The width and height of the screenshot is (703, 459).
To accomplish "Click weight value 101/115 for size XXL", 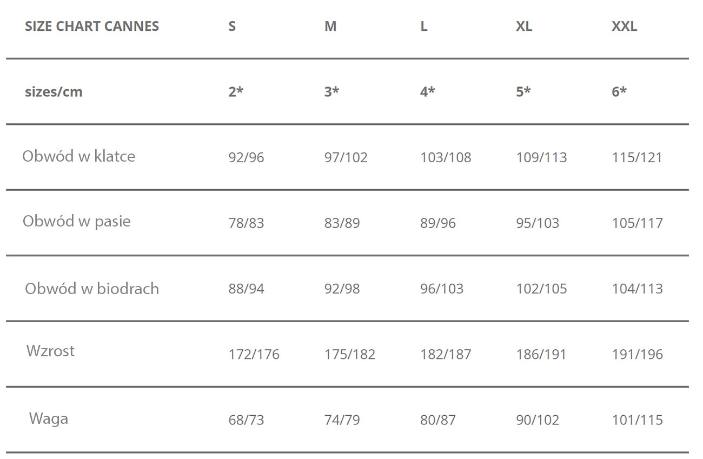I will click(x=637, y=420).
